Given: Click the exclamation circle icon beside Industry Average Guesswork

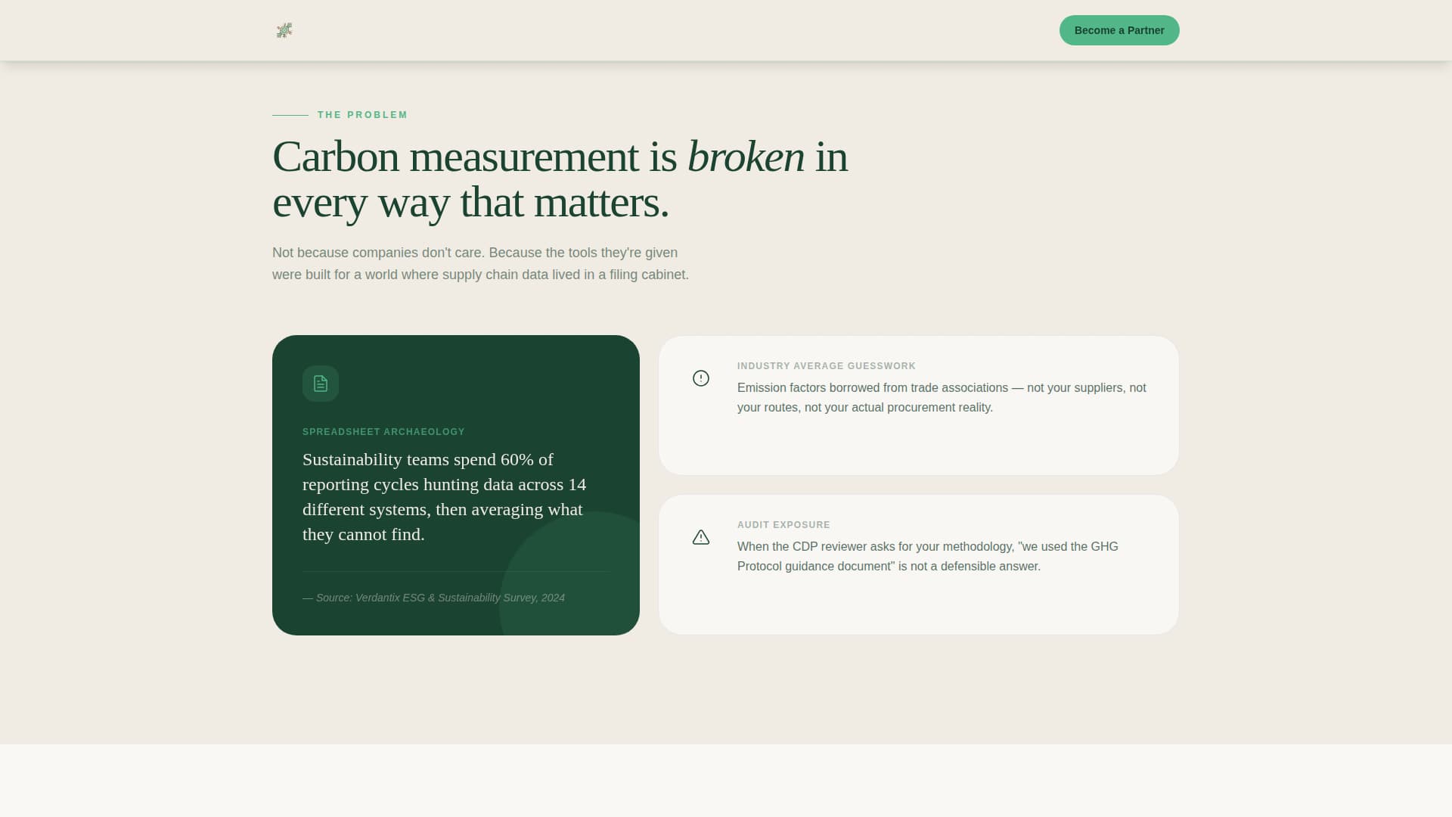Looking at the screenshot, I should [701, 378].
